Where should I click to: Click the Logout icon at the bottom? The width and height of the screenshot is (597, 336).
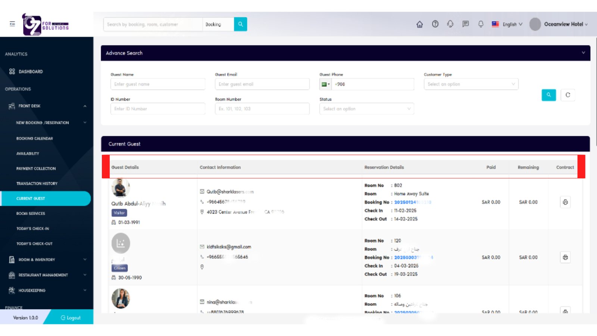pos(63,317)
